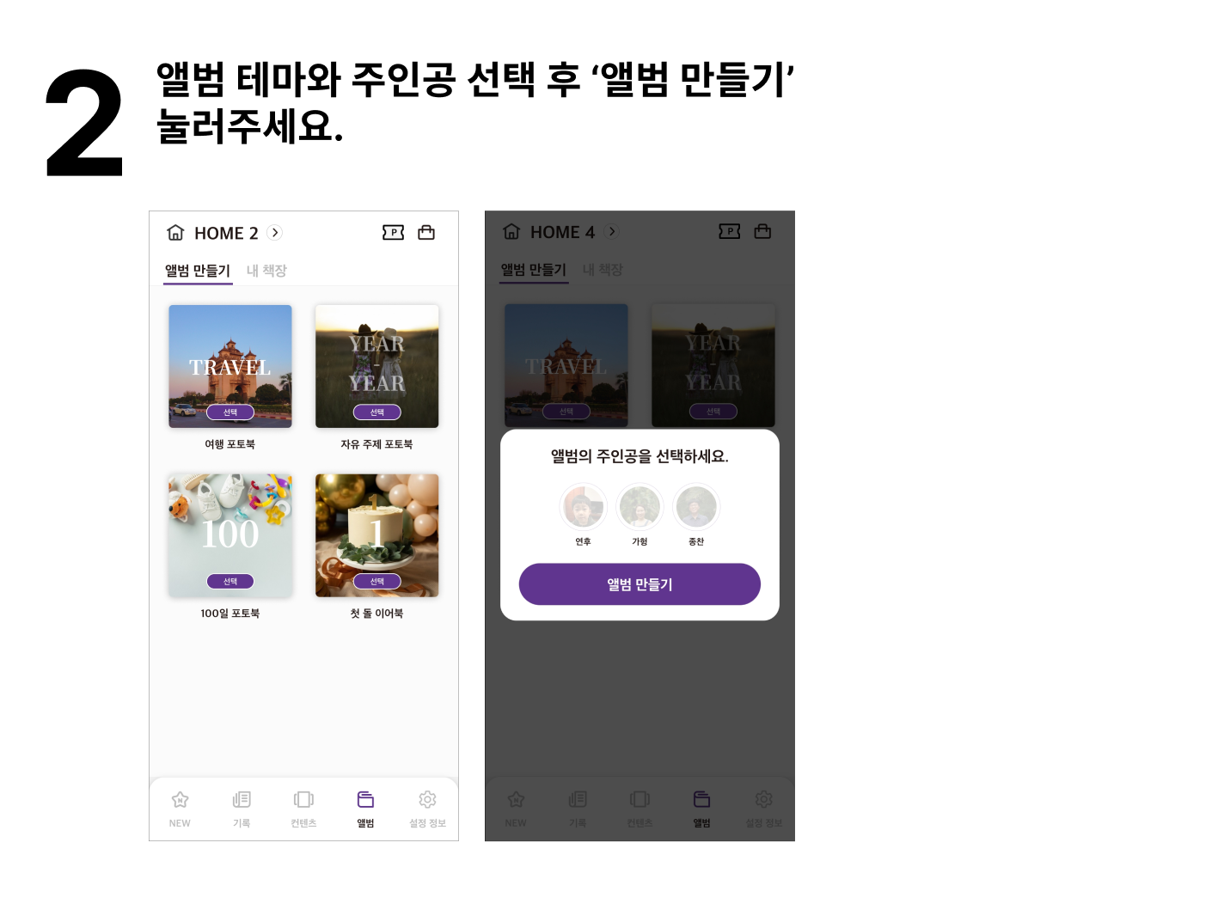
Task: Switch to 내 책장 tab on left screen
Action: tap(266, 271)
